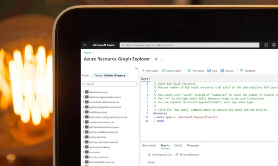
Task: Expand the kubernetesconfigurationresources tree node
Action: point(84,117)
